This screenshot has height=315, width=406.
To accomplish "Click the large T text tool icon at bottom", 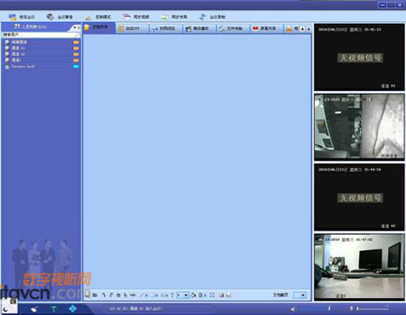I will [x=54, y=309].
